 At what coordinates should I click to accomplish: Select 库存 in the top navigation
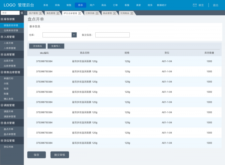pyautogui.click(x=80, y=5)
